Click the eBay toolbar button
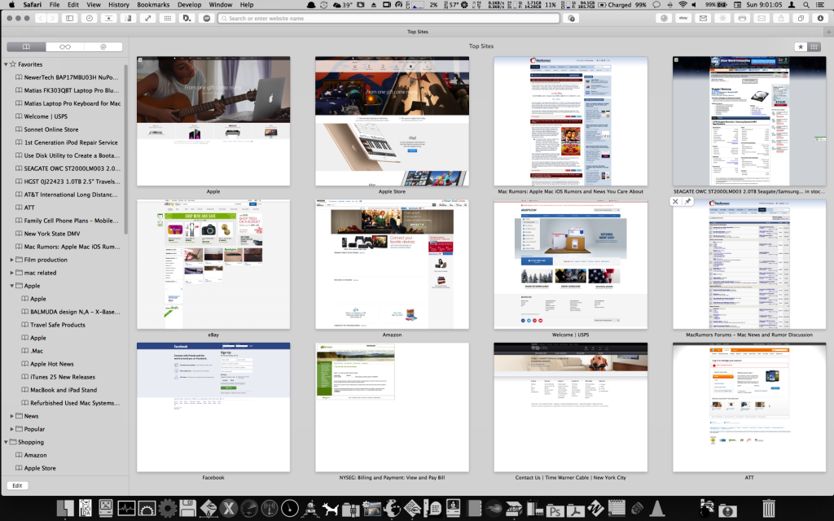834x521 pixels. coord(683,18)
